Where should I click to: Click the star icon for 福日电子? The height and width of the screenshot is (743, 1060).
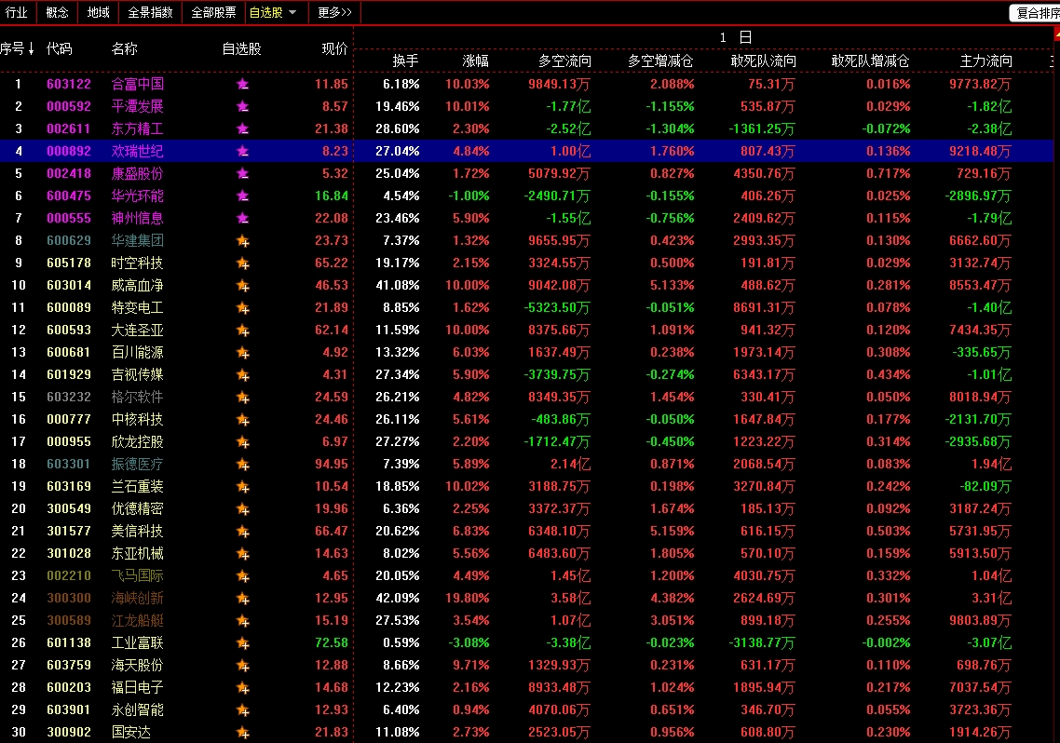point(242,688)
